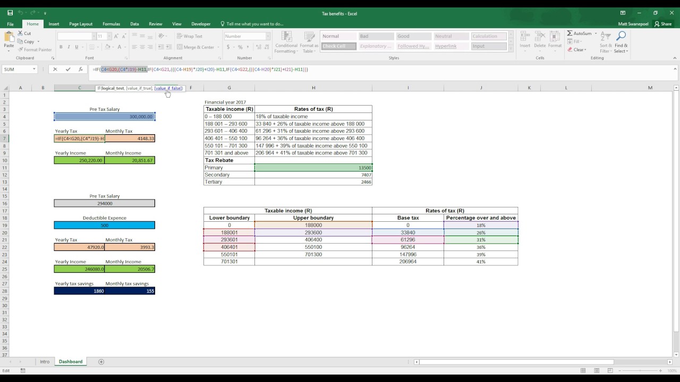Apply the Calculation cell style
This screenshot has width=680, height=382.
coord(489,36)
